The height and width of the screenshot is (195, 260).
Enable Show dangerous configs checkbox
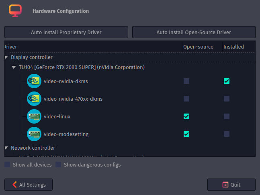[58, 165]
